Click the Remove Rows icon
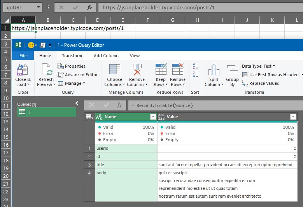The width and height of the screenshot is (303, 207). tap(178, 69)
